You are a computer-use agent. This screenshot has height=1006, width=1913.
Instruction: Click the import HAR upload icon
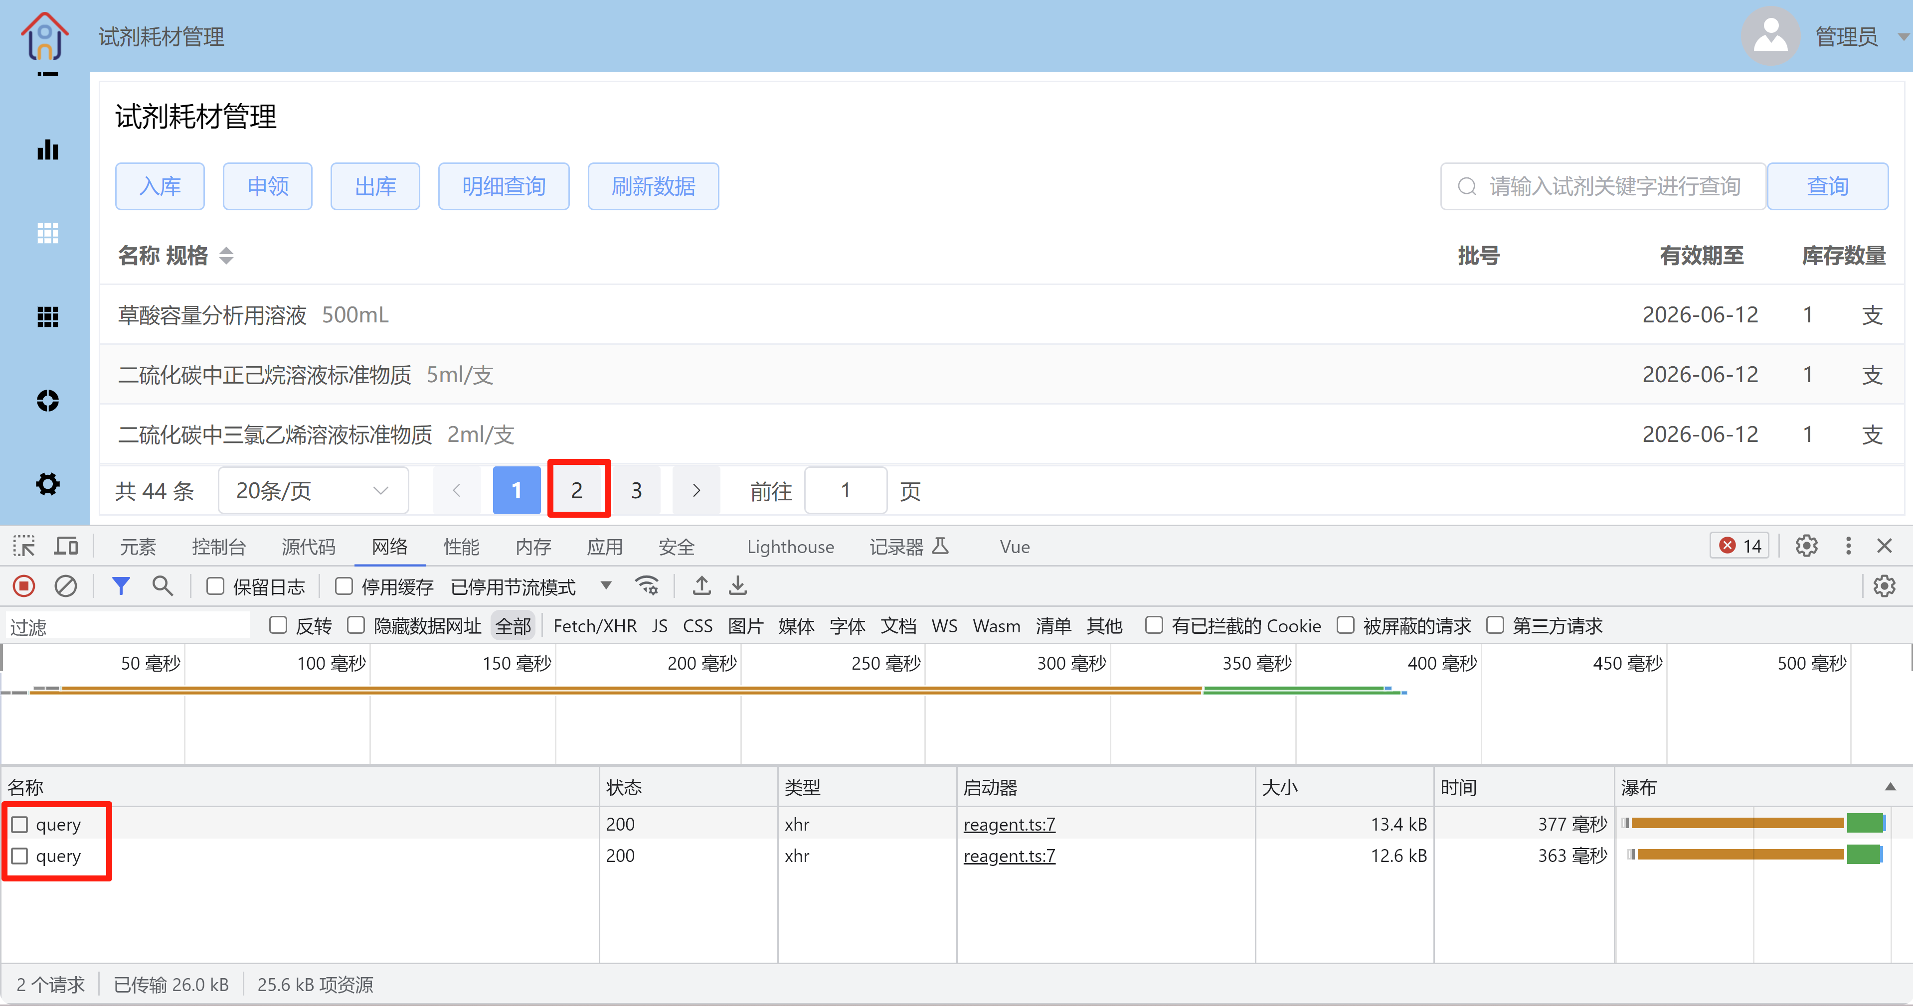coord(701,586)
